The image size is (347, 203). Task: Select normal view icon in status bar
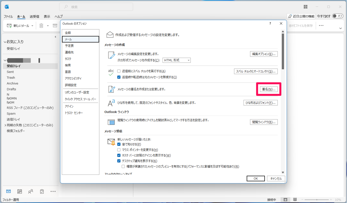pos(285,200)
